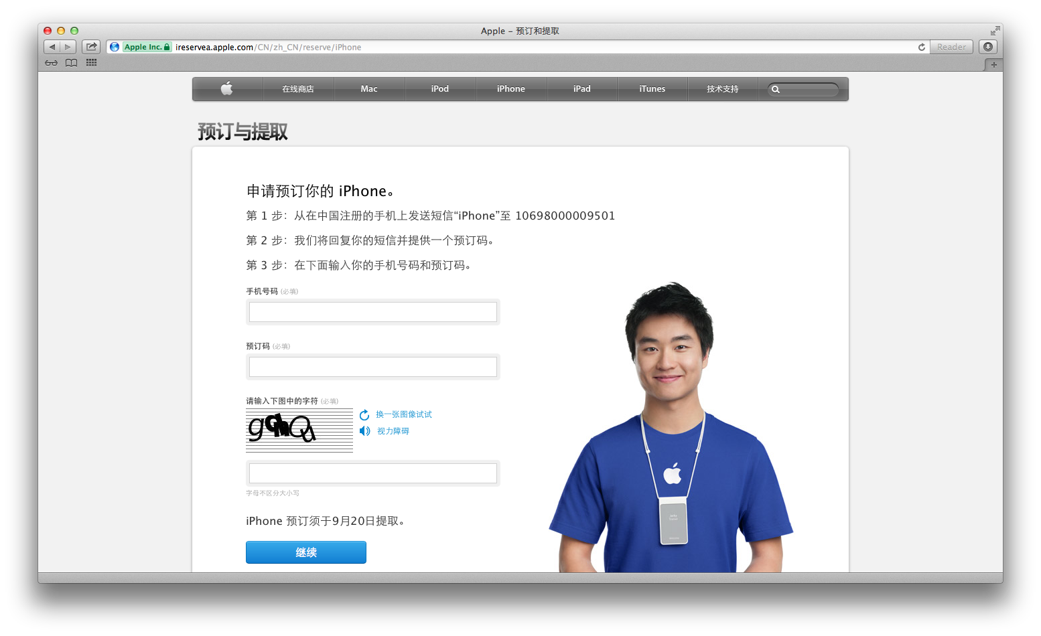Open Reading List glasses icon
Viewport: 1041px width, 636px height.
(52, 63)
